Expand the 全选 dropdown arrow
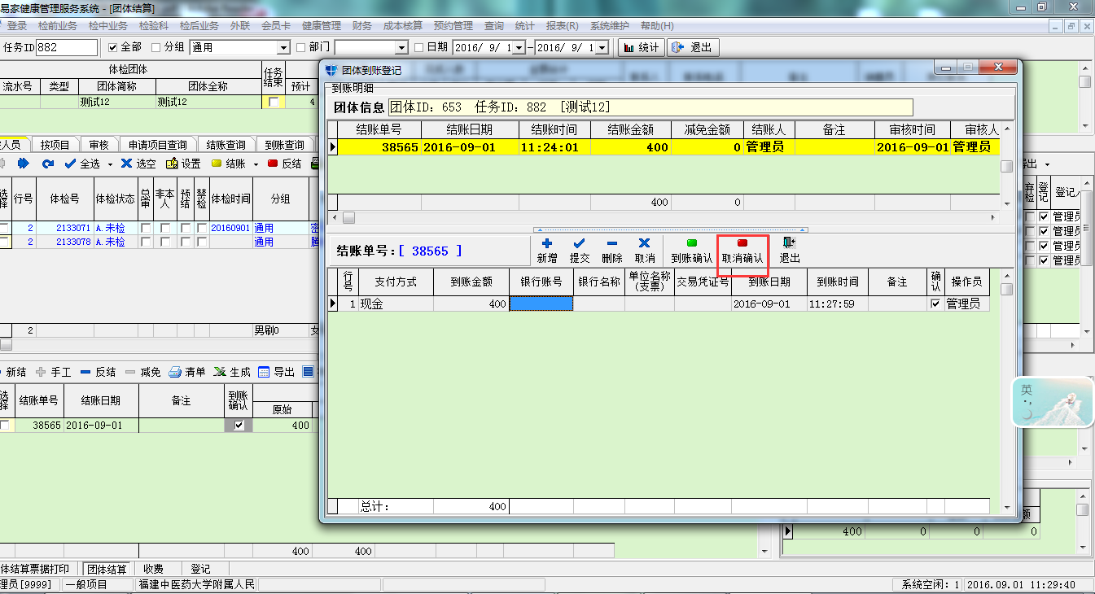The image size is (1095, 594). pos(108,164)
